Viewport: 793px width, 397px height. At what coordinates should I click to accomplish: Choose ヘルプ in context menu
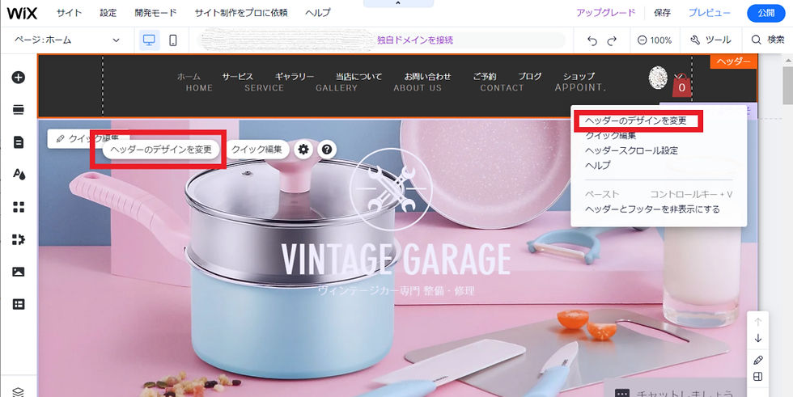(597, 165)
